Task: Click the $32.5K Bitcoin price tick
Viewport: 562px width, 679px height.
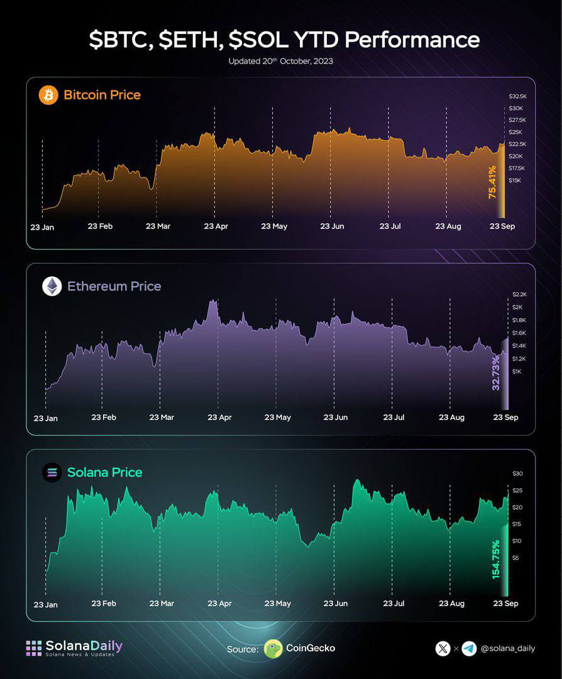Action: coord(518,96)
